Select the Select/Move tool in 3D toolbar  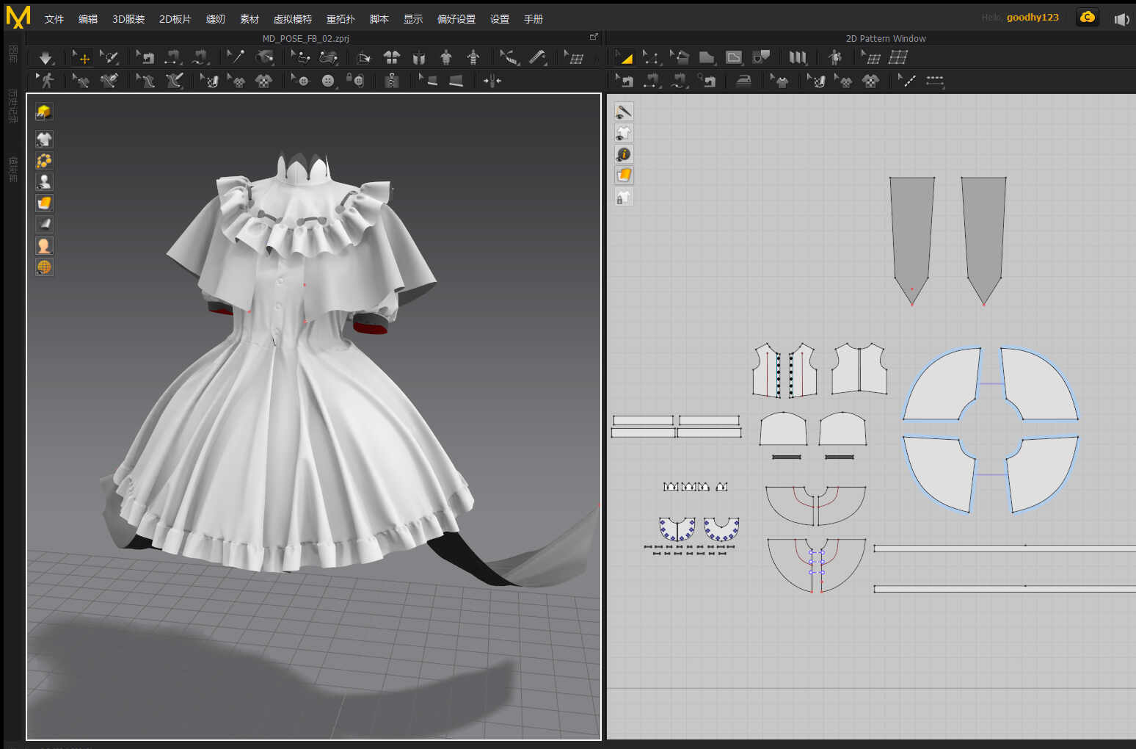pos(81,58)
